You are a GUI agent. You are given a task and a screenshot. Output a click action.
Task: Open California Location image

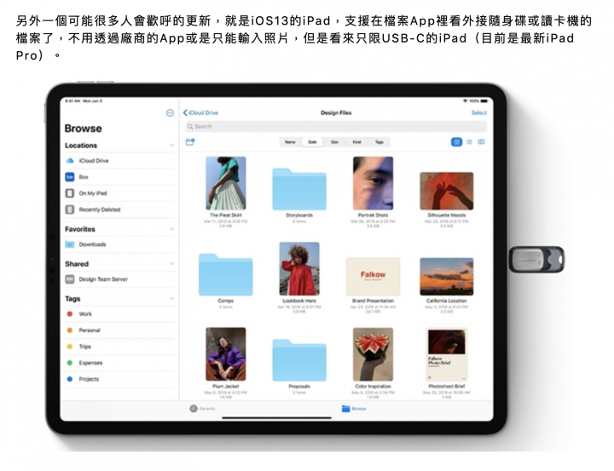[x=446, y=277]
